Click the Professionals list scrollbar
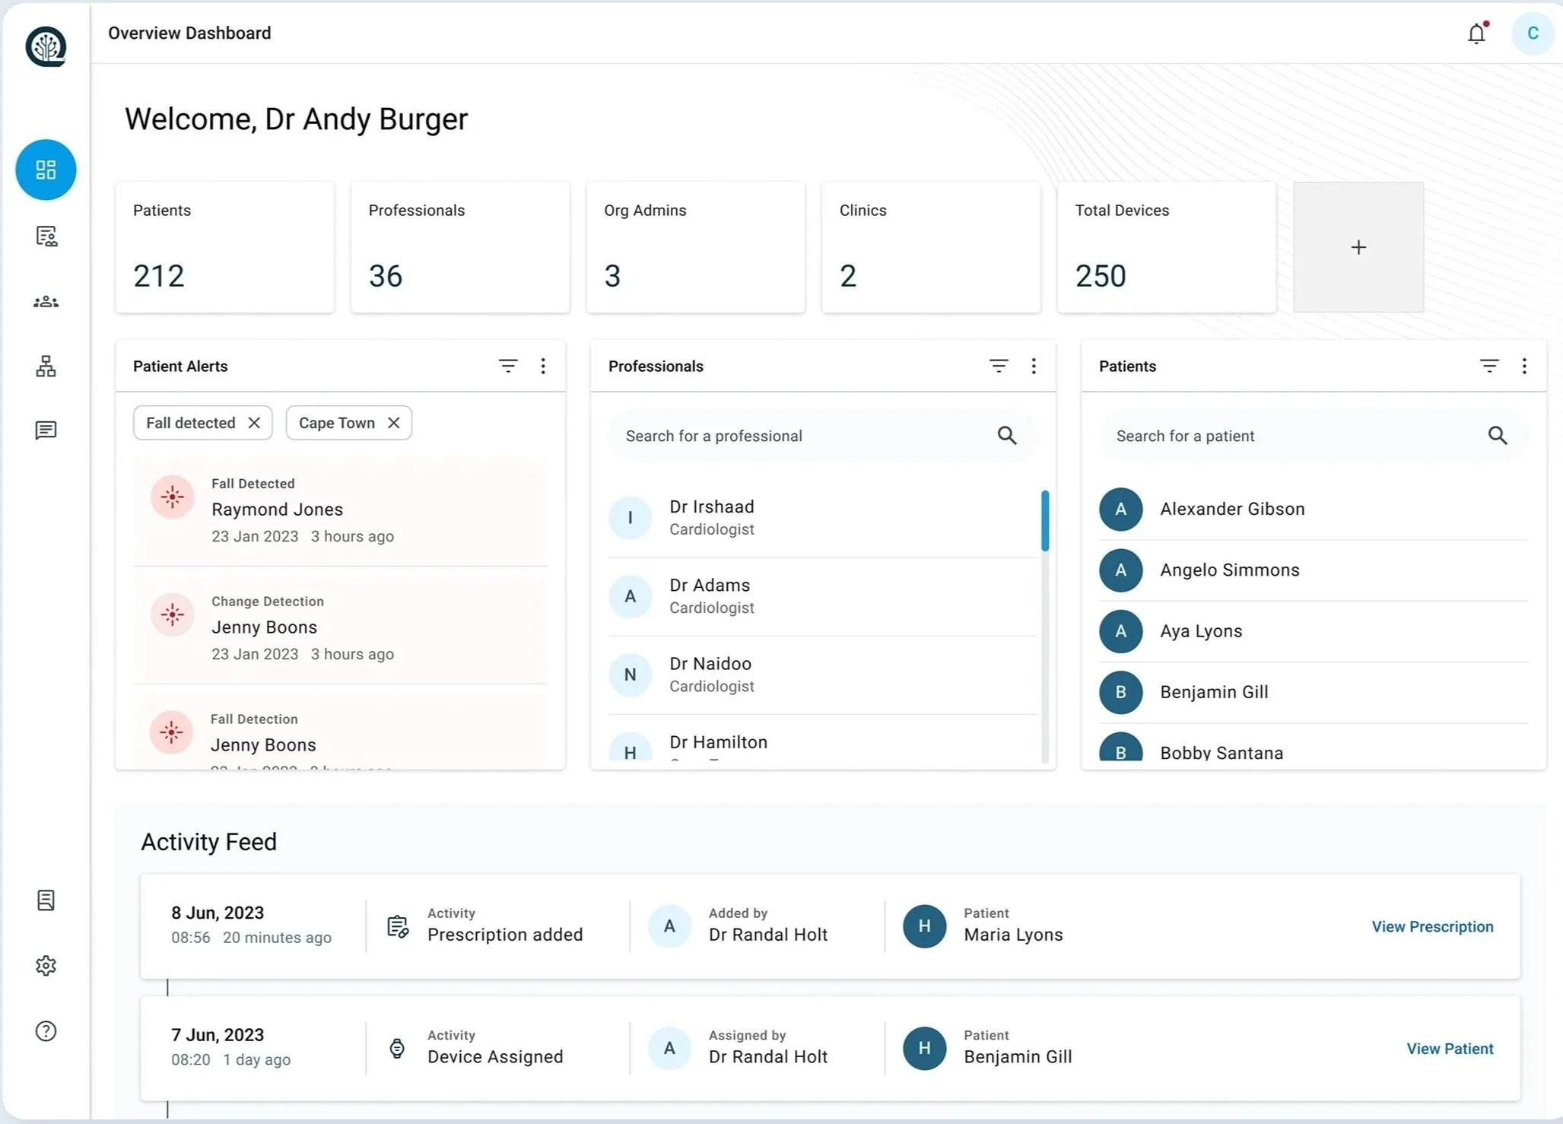Screen dimensions: 1563x1124 click(1045, 521)
